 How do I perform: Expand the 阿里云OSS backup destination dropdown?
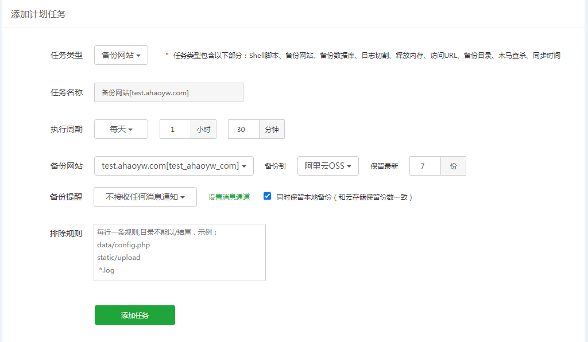point(327,166)
